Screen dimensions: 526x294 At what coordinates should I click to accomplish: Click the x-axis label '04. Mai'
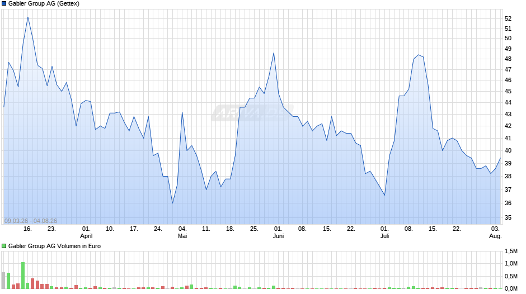[x=182, y=233]
